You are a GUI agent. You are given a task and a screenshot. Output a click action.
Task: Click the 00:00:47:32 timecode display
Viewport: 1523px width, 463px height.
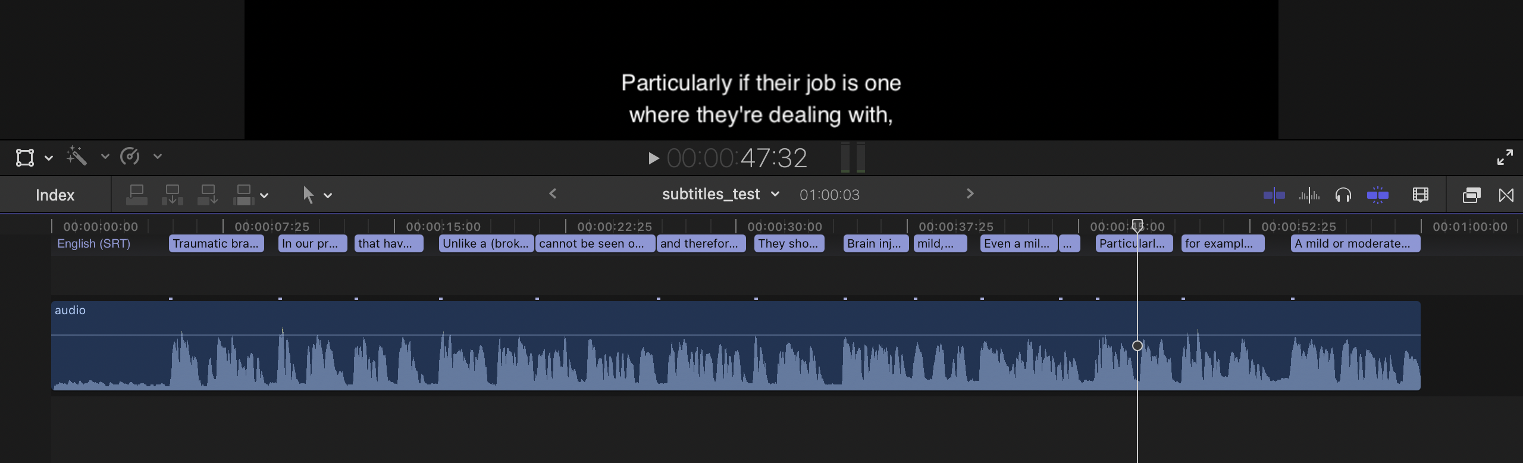point(737,158)
